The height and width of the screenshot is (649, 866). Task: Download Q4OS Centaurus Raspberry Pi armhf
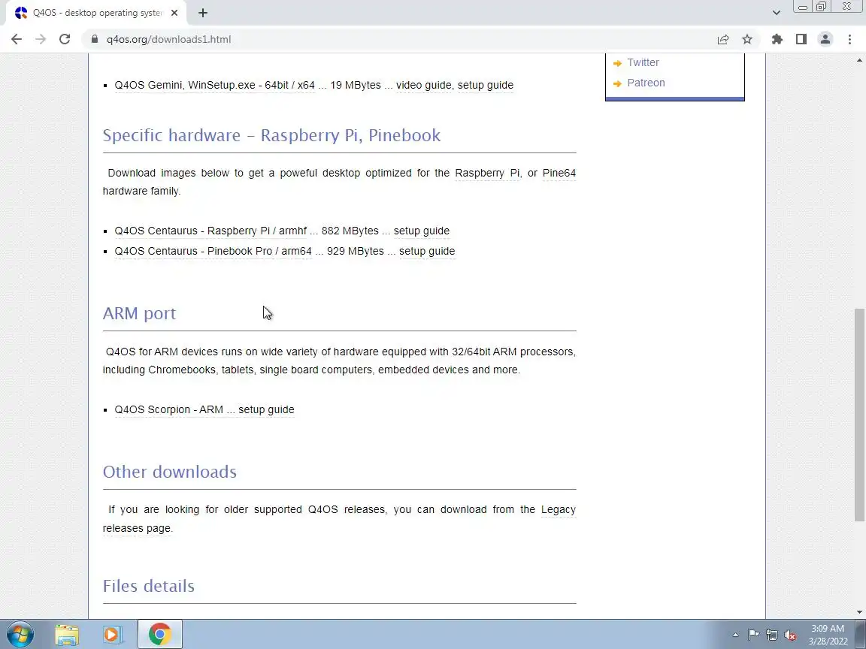(x=210, y=231)
